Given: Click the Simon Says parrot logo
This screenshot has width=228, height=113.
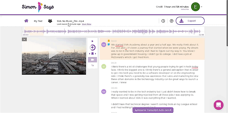Looking at the screenshot, I should click(38, 7).
